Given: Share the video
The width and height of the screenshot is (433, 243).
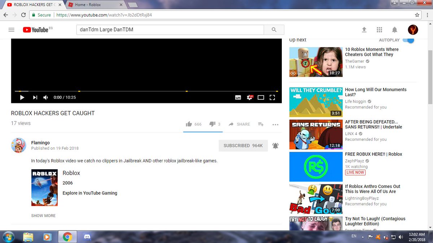Looking at the screenshot, I should [x=239, y=124].
